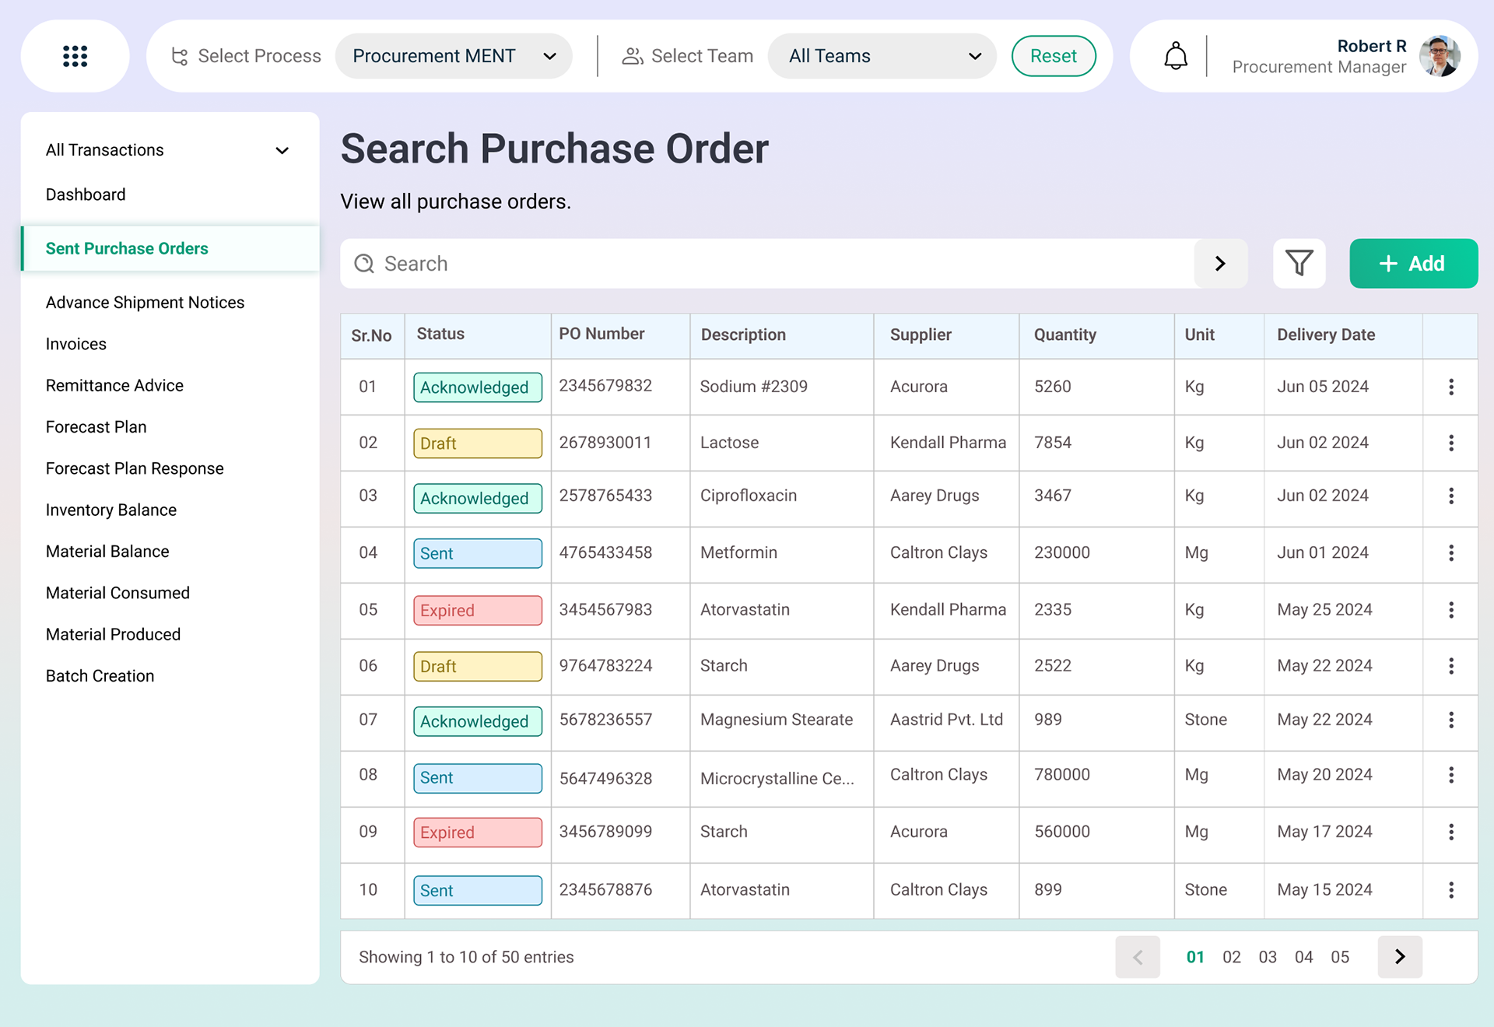Go to next page using arrow
This screenshot has height=1027, width=1494.
[1399, 956]
